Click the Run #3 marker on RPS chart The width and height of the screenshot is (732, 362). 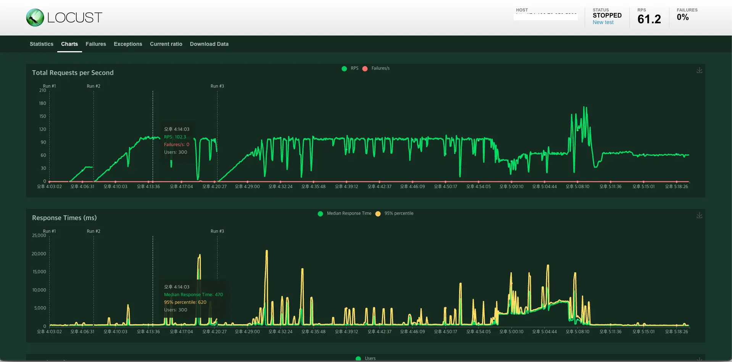point(217,86)
